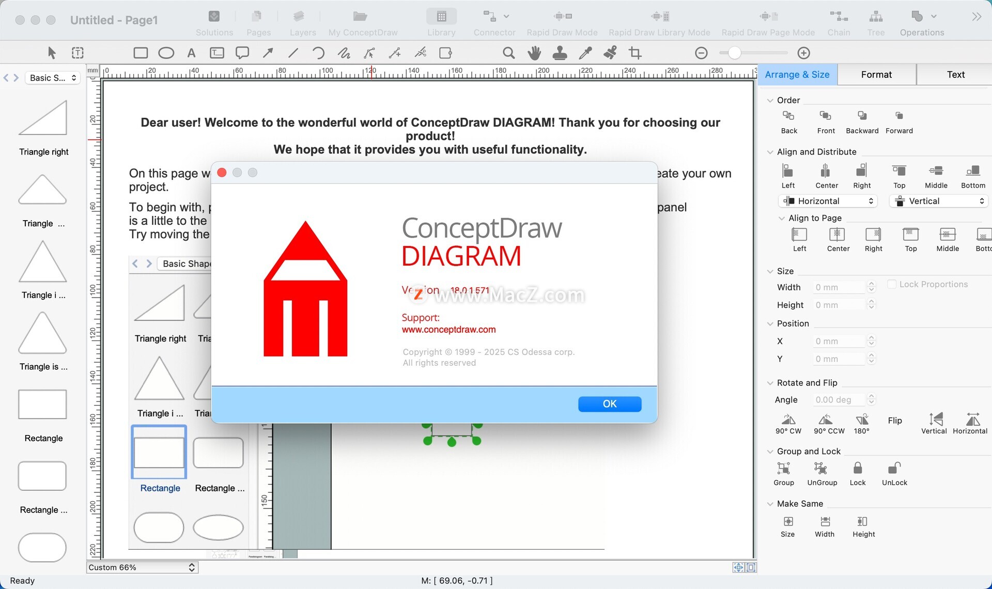992x589 pixels.
Task: Click the zoom out minus button
Action: (701, 53)
